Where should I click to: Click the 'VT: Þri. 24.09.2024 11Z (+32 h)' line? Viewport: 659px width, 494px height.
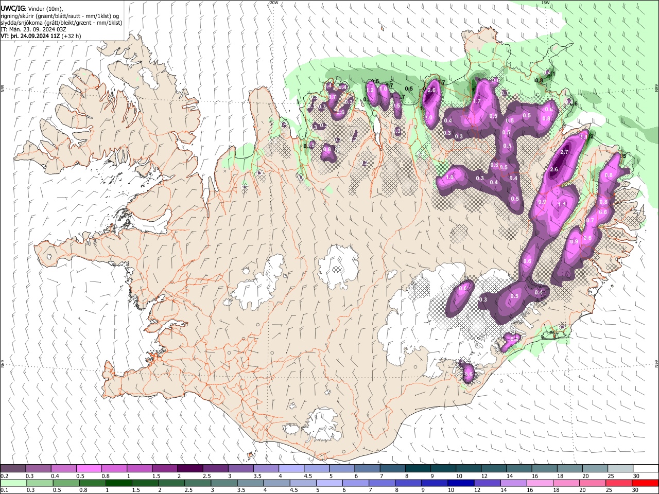click(x=41, y=36)
